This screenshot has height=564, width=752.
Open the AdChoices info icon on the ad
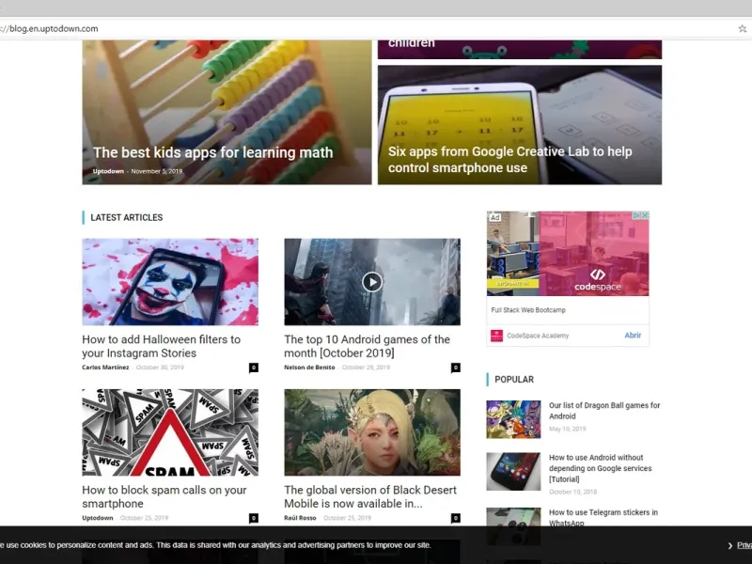637,216
